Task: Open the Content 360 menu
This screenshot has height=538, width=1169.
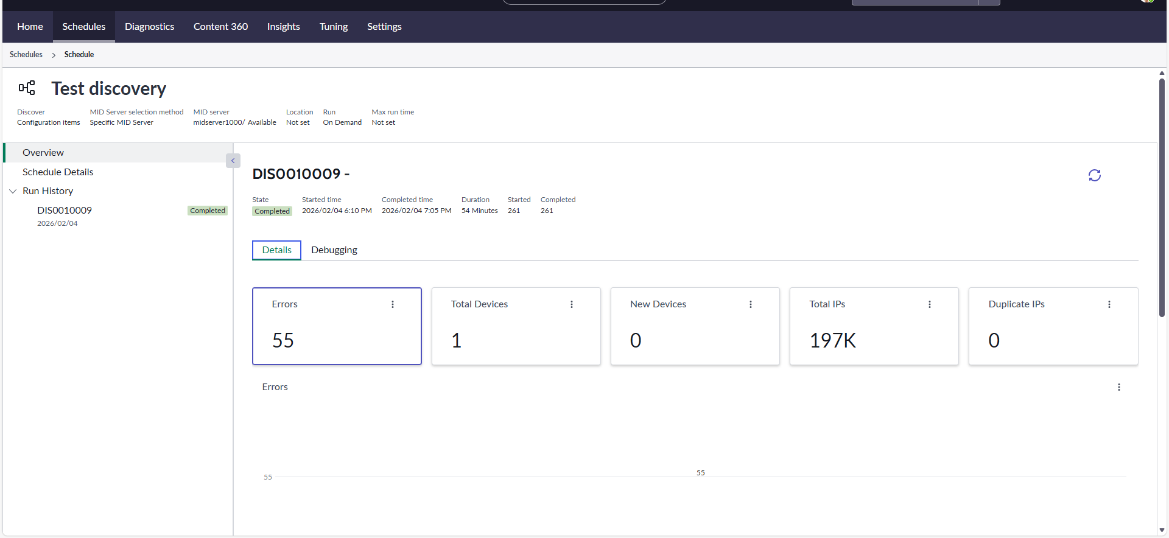Action: click(220, 27)
